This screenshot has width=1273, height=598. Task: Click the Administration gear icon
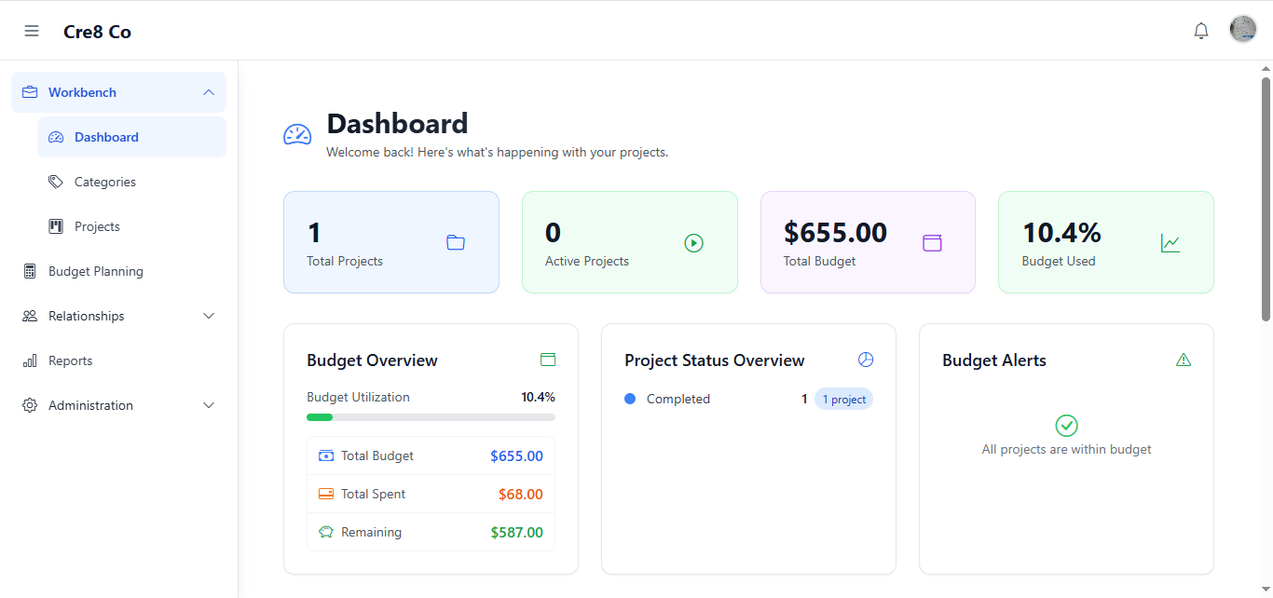click(x=30, y=405)
